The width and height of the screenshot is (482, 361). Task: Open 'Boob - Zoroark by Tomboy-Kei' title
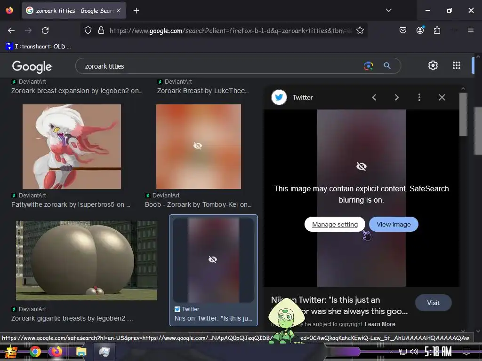pyautogui.click(x=198, y=204)
